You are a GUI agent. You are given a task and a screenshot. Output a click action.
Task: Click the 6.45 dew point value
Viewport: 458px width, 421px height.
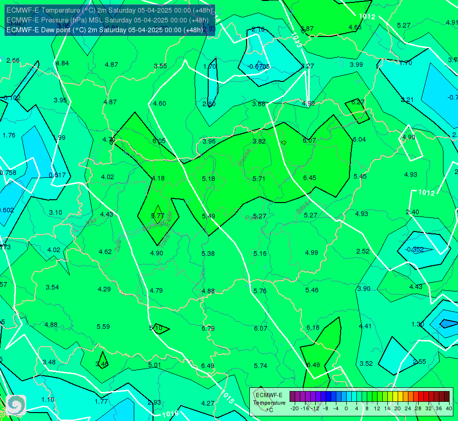coord(310,178)
